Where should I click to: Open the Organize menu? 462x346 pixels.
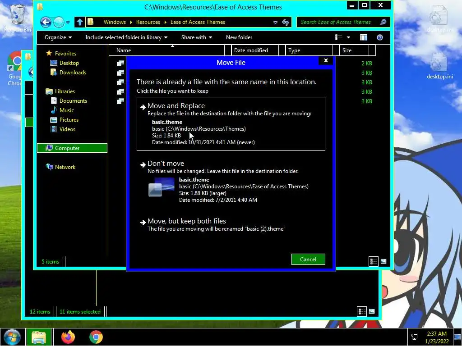[x=58, y=37]
